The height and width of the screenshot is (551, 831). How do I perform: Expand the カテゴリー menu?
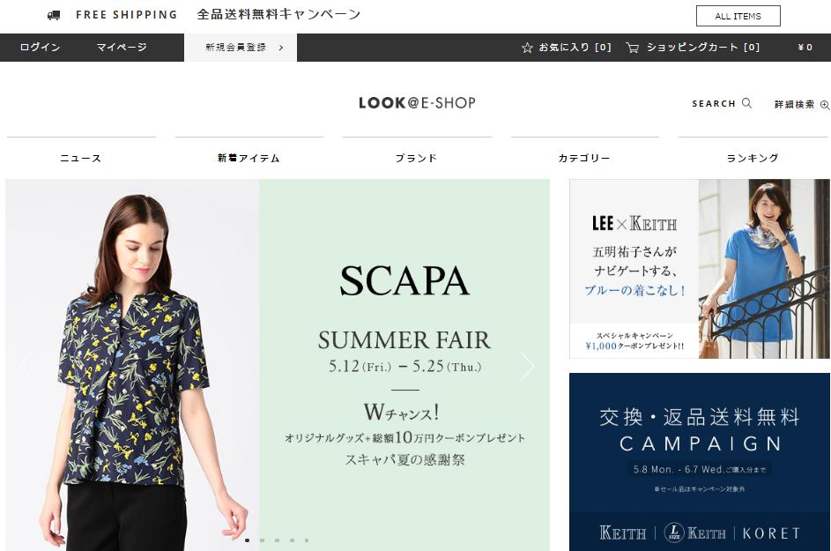tap(584, 158)
